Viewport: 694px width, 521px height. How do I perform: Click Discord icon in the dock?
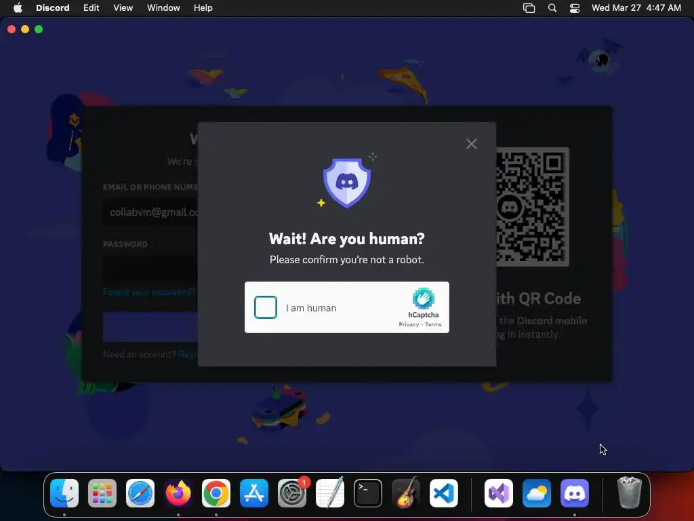pyautogui.click(x=575, y=493)
